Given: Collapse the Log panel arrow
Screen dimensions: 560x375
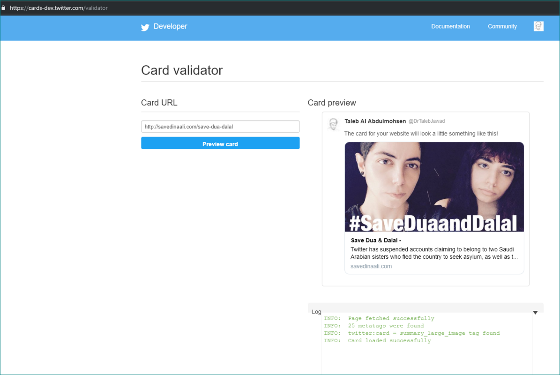Looking at the screenshot, I should coord(535,313).
